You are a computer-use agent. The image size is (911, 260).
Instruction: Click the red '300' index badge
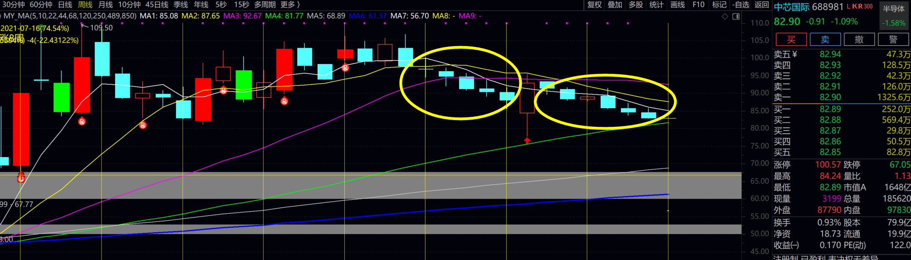868,6
